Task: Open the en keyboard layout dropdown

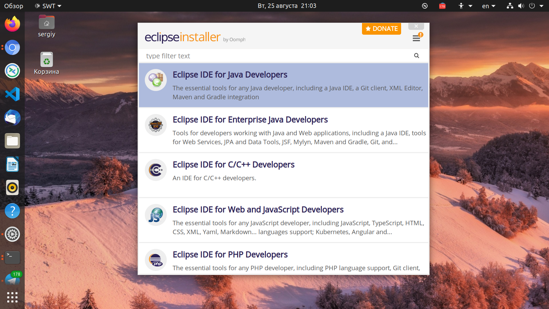Action: point(489,6)
